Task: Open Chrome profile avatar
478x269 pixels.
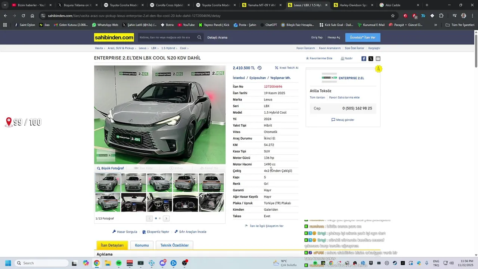Action: [463, 16]
